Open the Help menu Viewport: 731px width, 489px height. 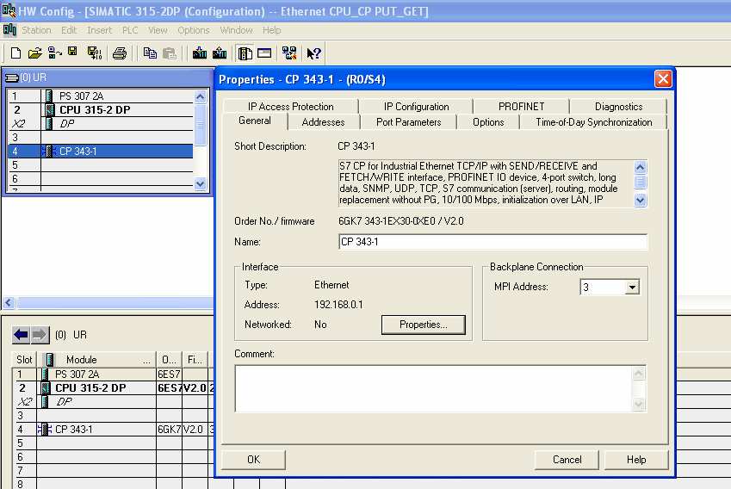coord(272,30)
